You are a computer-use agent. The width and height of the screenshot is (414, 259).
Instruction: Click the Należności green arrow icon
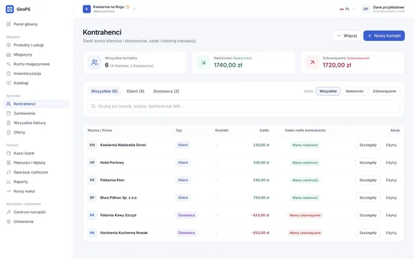click(204, 62)
